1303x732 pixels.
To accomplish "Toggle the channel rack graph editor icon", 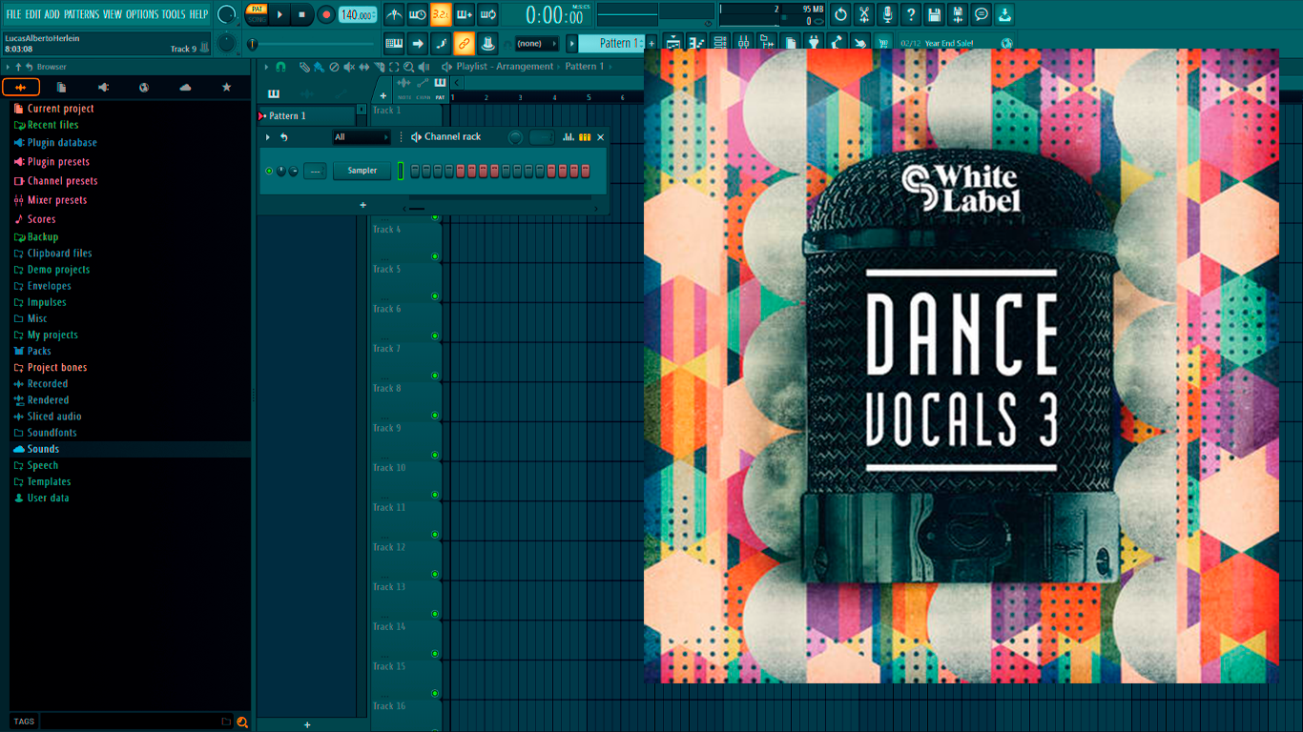I will coord(569,137).
